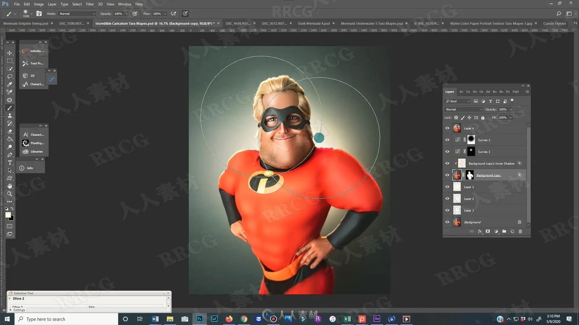Hide the Layer 4 layer
Viewport: 579px width, 325px height.
point(447,128)
